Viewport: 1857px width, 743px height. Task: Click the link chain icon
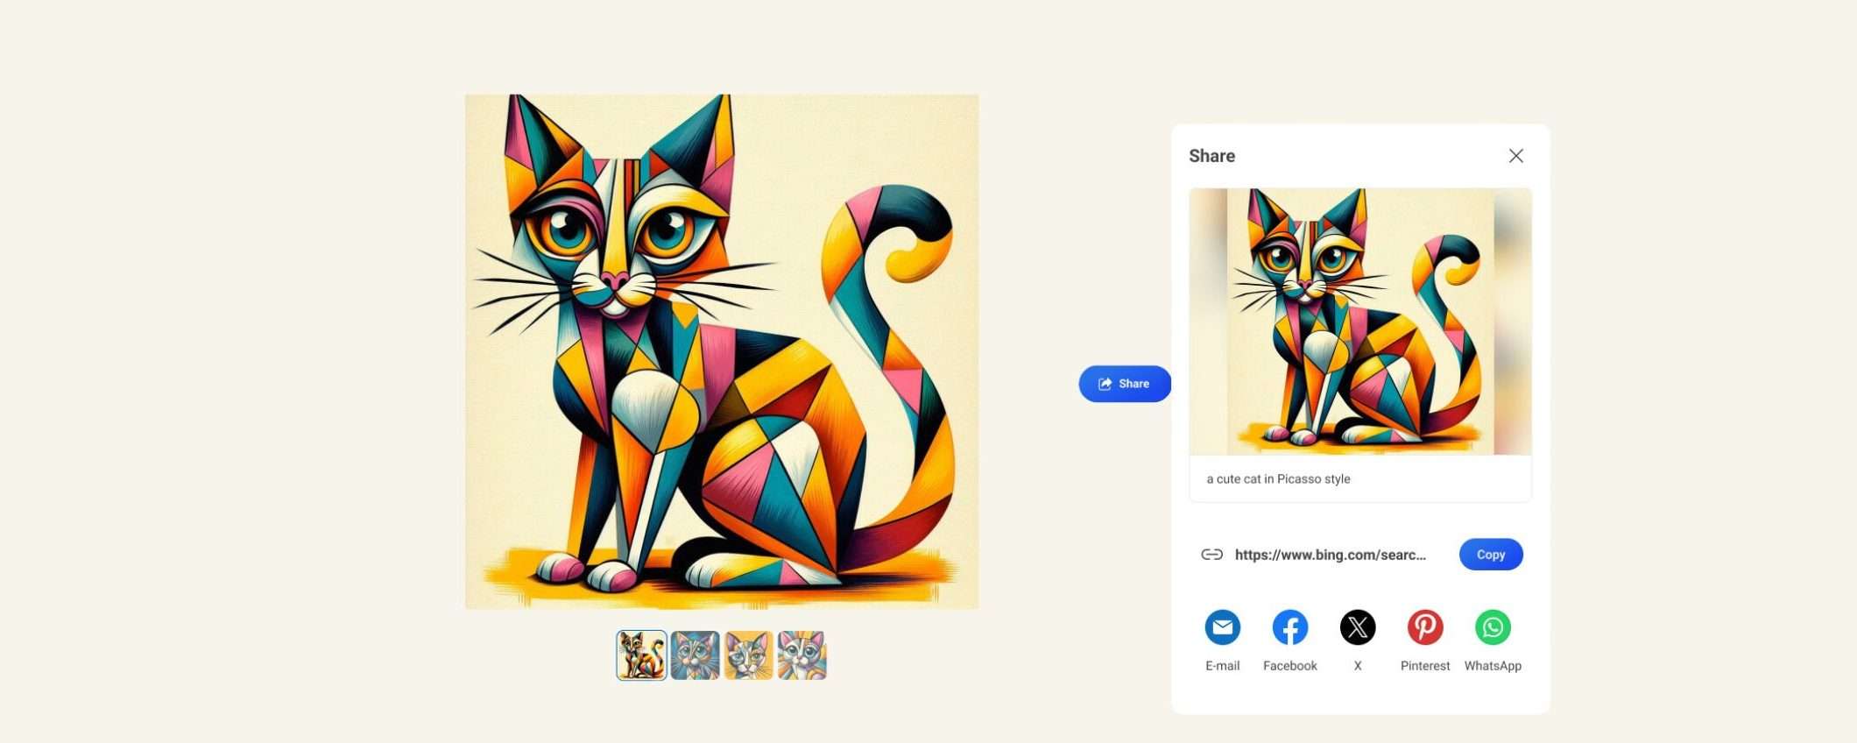1211,555
